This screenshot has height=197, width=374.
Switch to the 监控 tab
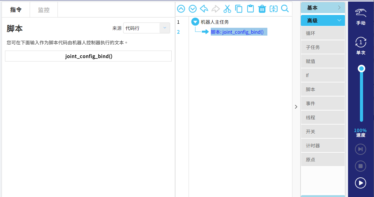(x=44, y=10)
